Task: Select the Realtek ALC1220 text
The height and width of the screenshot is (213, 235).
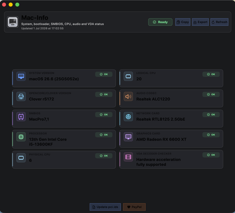Action: [153, 99]
